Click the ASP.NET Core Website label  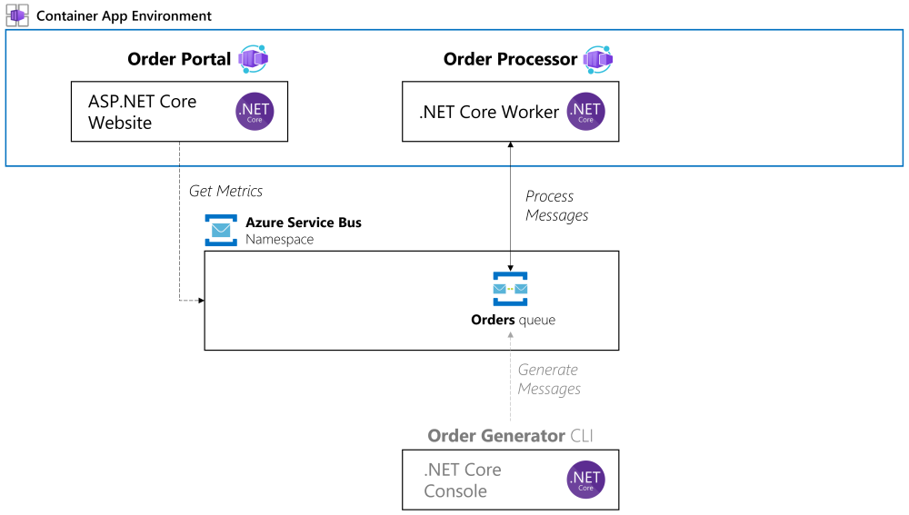tap(142, 112)
